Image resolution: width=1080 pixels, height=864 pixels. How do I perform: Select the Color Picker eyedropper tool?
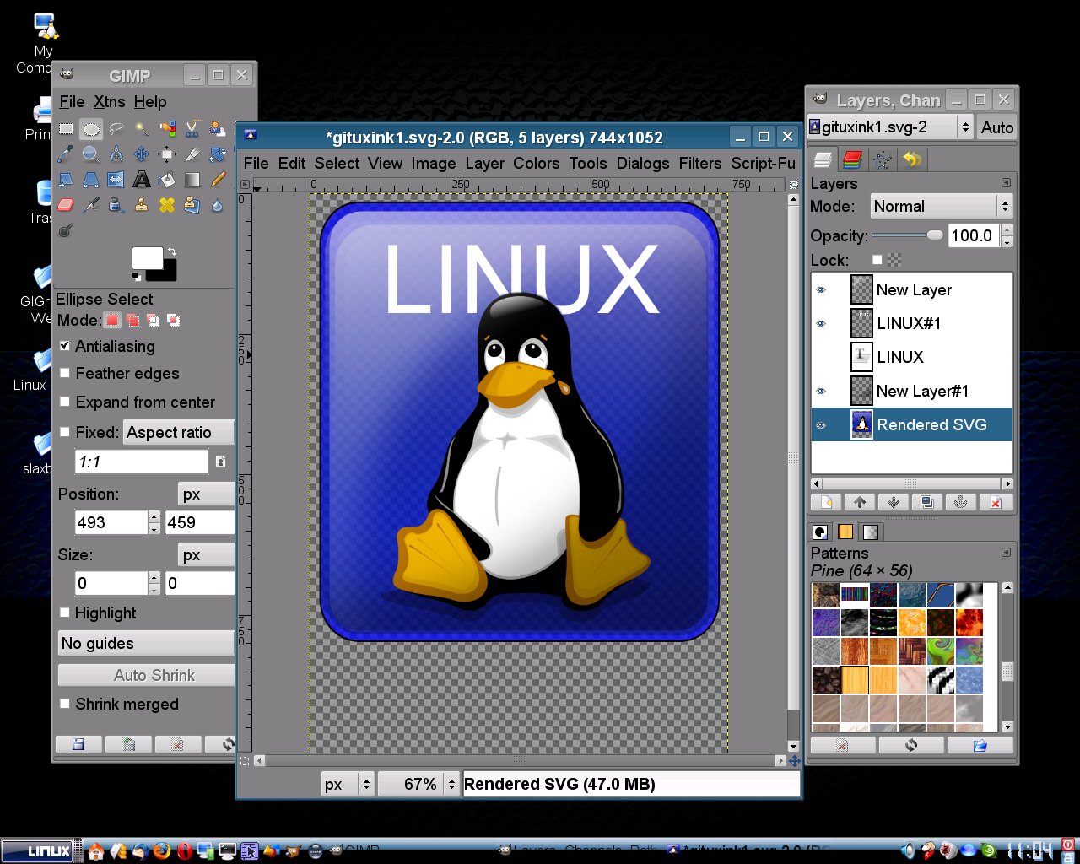[x=66, y=154]
